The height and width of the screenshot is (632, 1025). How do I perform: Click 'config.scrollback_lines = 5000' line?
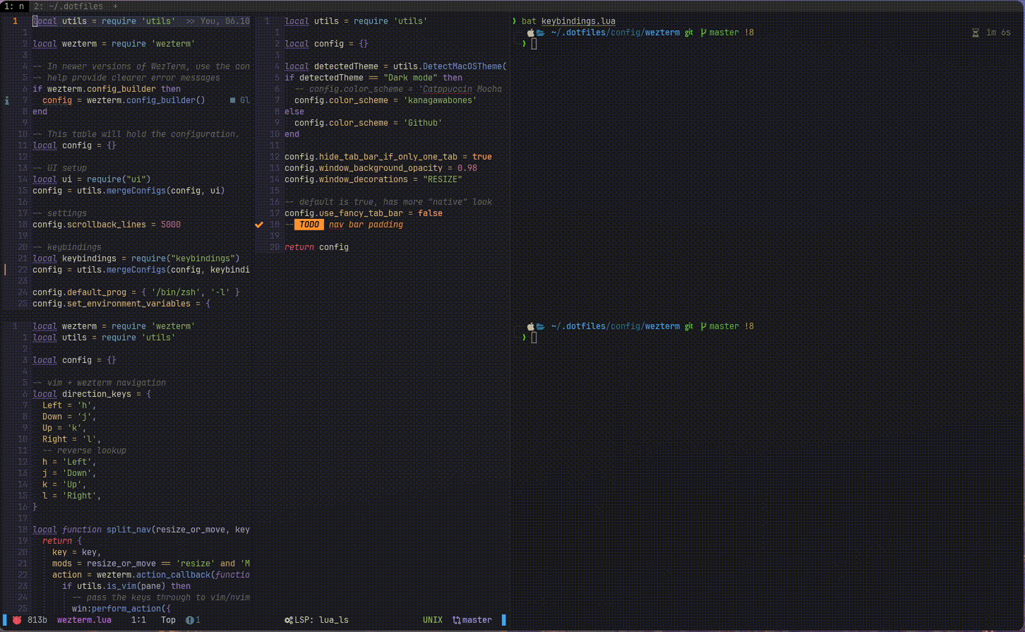pos(107,225)
